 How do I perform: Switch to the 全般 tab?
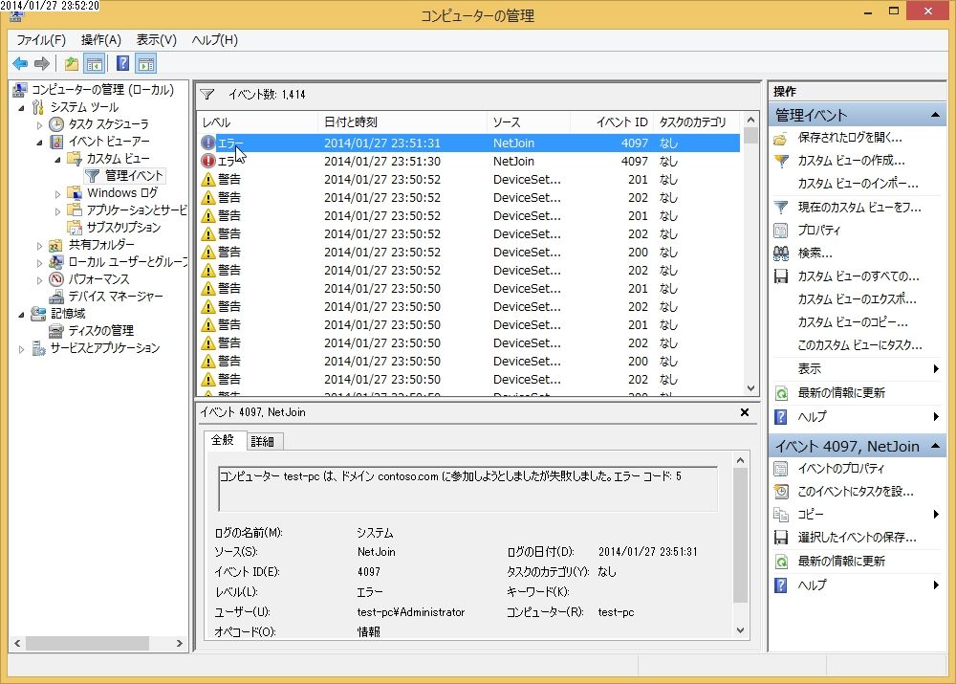223,440
